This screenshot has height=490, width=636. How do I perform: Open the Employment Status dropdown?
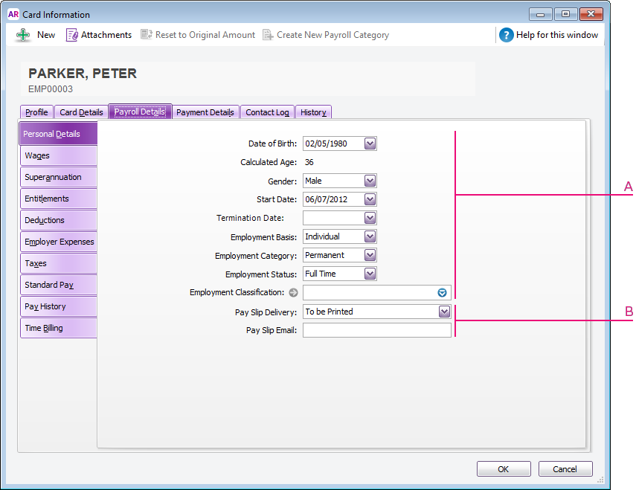pos(370,274)
